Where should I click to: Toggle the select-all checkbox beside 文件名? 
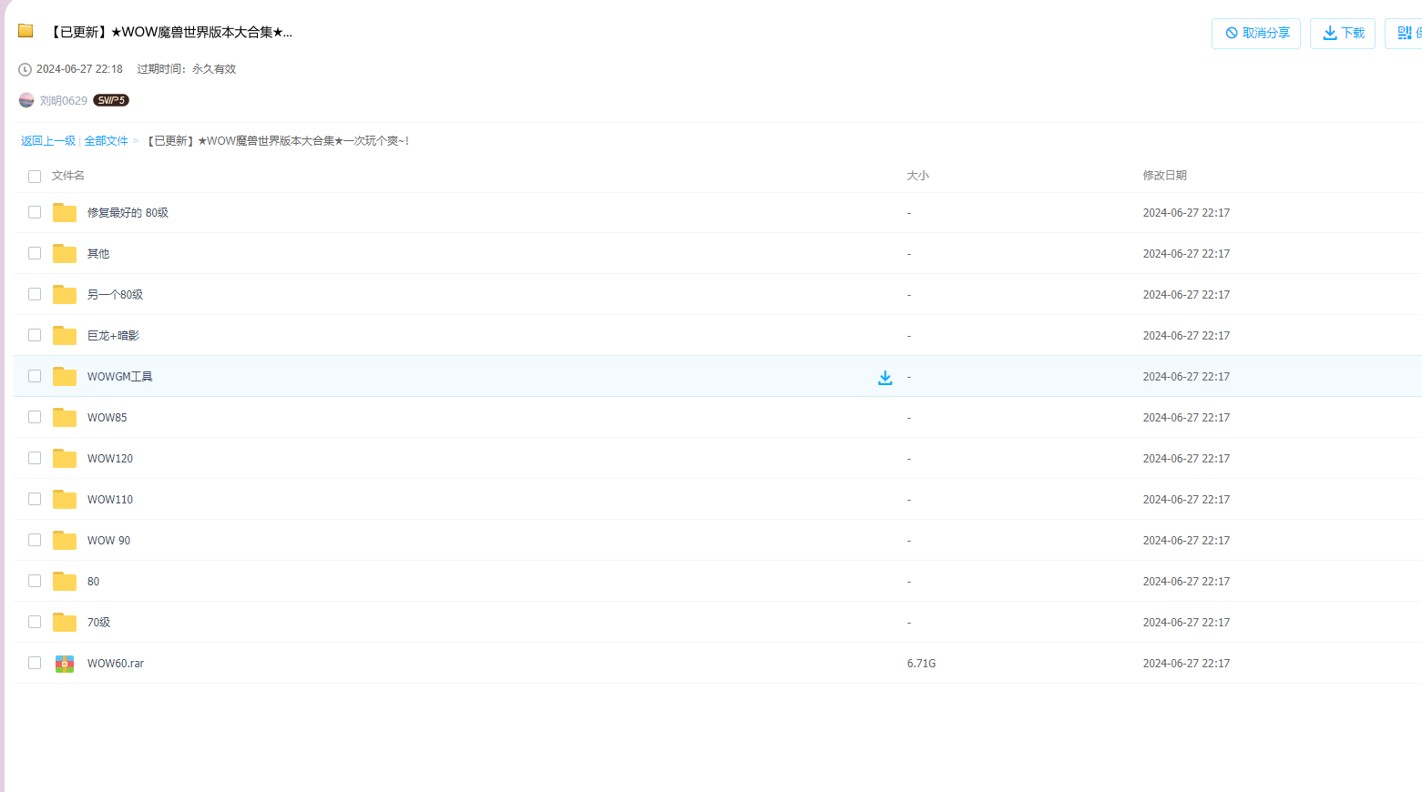pos(35,177)
